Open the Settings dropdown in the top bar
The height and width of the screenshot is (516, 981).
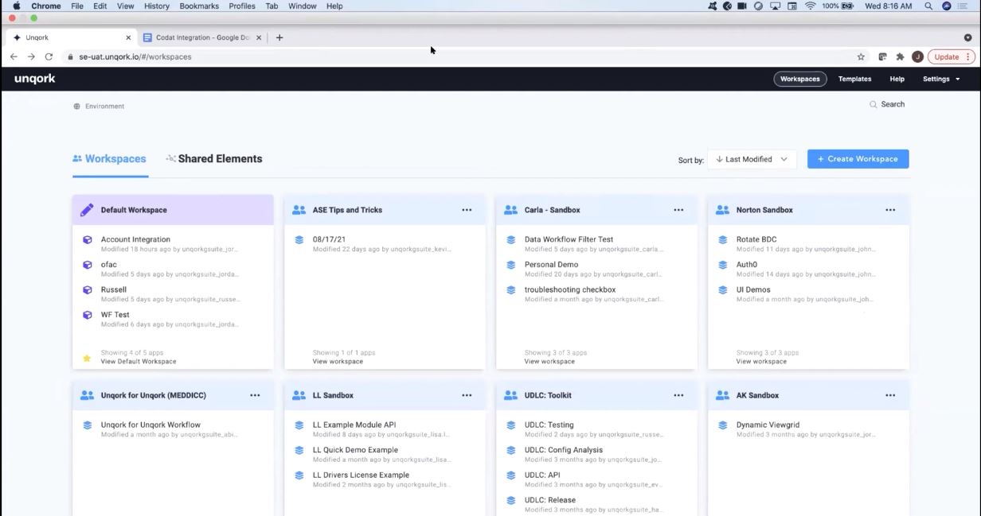coord(940,79)
